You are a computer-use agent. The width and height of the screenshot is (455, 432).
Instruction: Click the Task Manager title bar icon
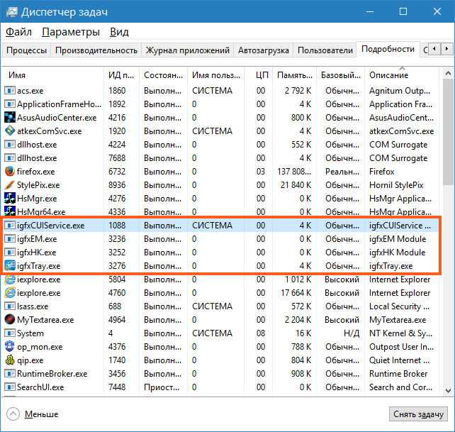[11, 11]
